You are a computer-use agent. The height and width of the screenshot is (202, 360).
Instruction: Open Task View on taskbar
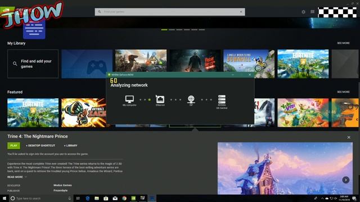[78, 198]
